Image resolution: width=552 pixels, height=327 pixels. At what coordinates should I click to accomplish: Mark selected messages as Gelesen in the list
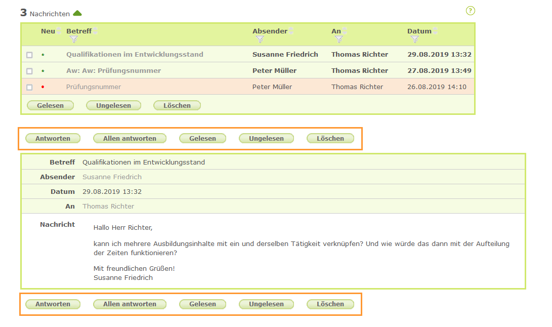(x=50, y=105)
